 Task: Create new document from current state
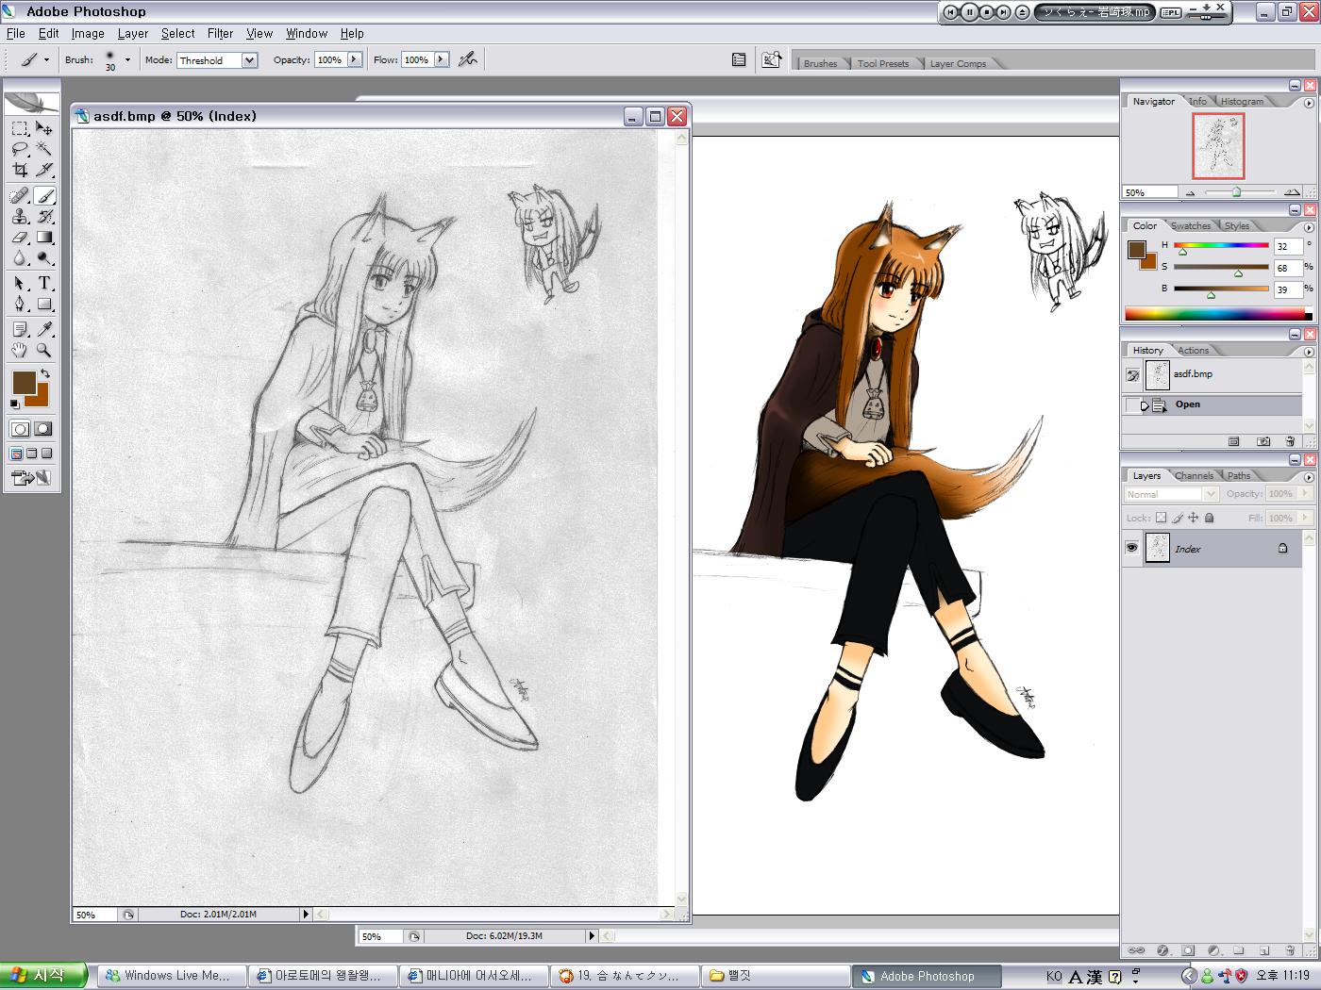(x=1233, y=441)
